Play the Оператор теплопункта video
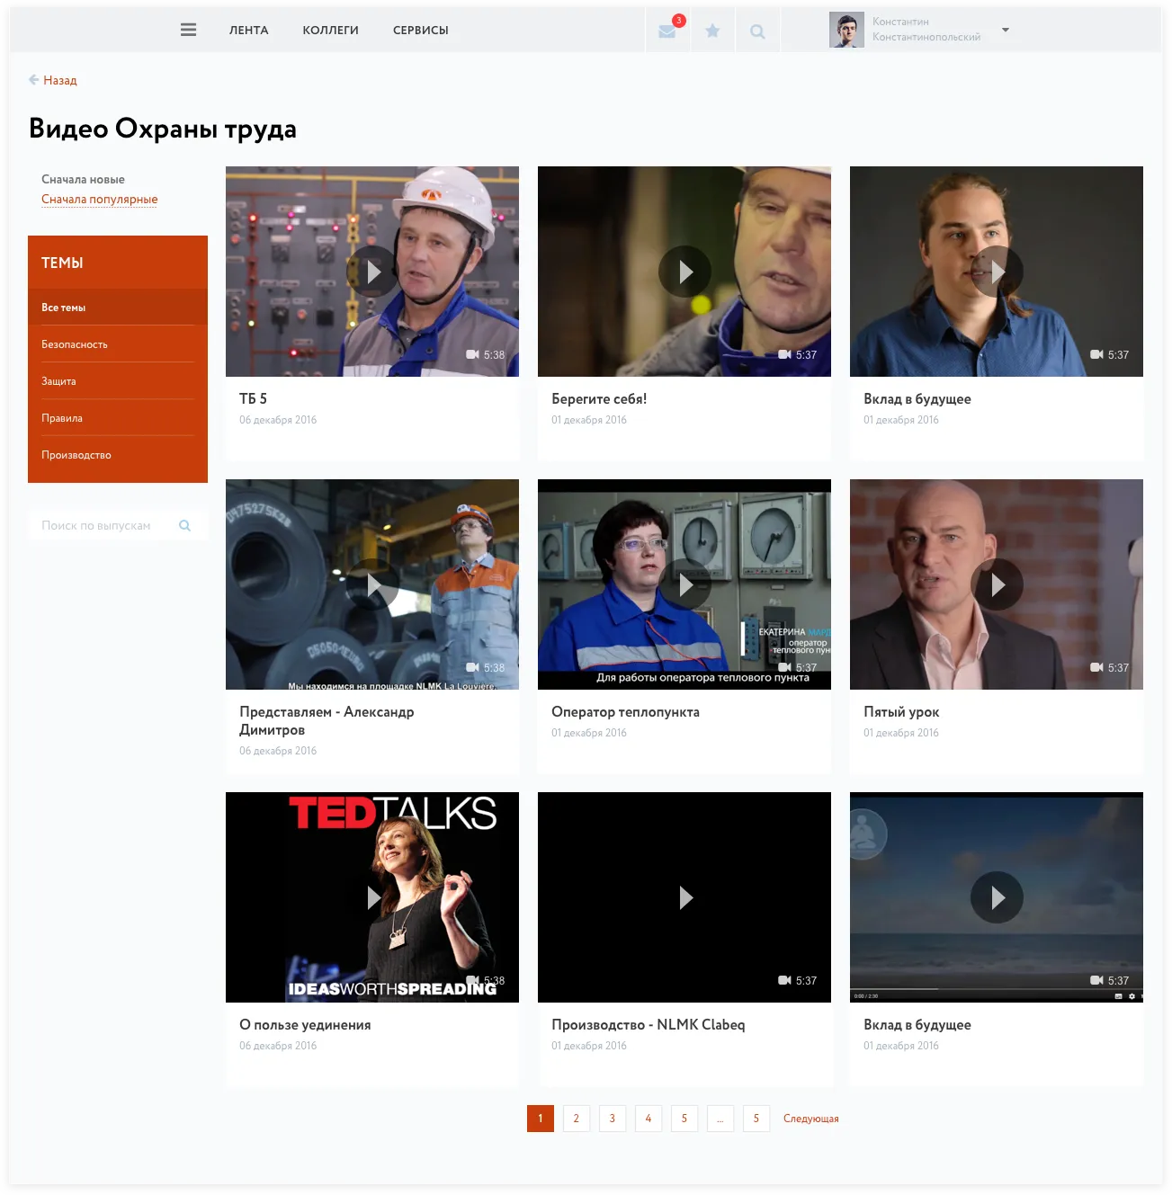 click(x=684, y=584)
